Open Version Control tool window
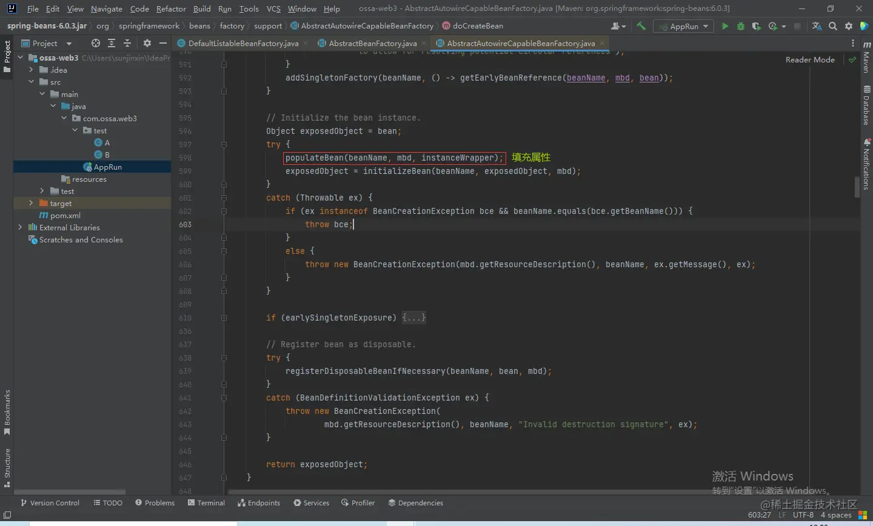The height and width of the screenshot is (526, 873). (x=50, y=503)
